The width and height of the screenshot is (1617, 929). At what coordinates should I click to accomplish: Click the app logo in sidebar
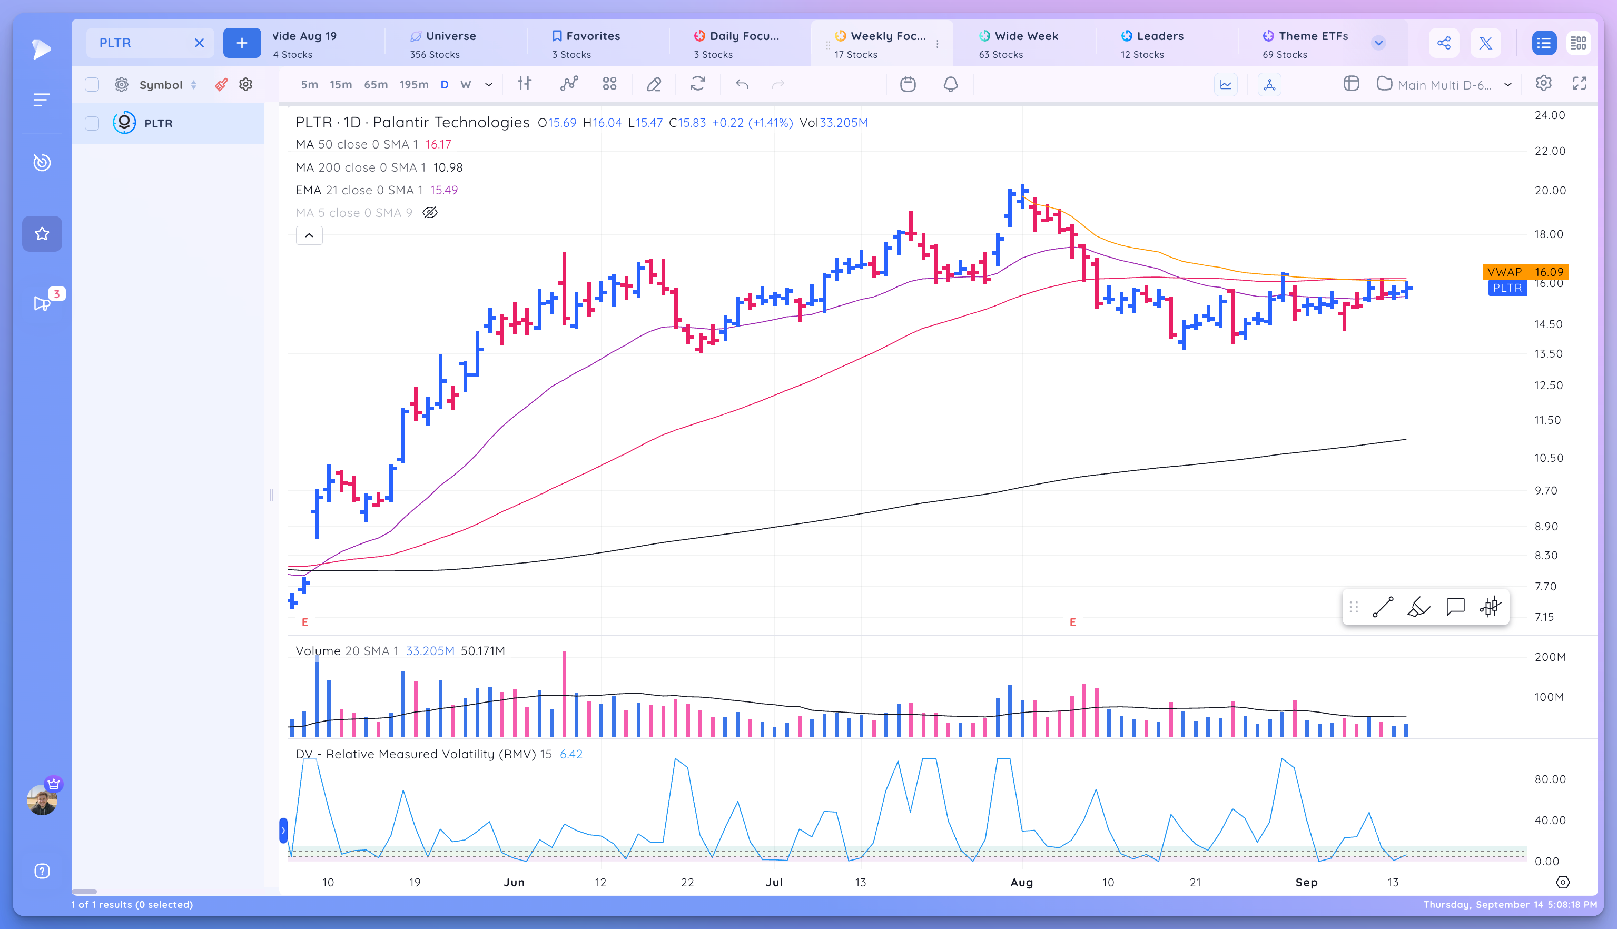(42, 49)
